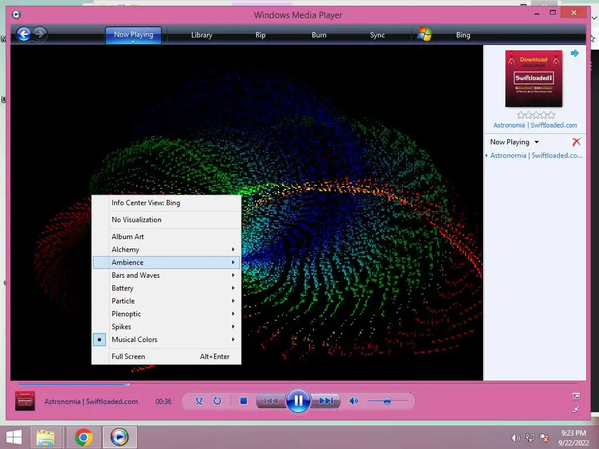Image resolution: width=599 pixels, height=449 pixels.
Task: Open the Windows logo online stores icon
Action: pyautogui.click(x=425, y=34)
